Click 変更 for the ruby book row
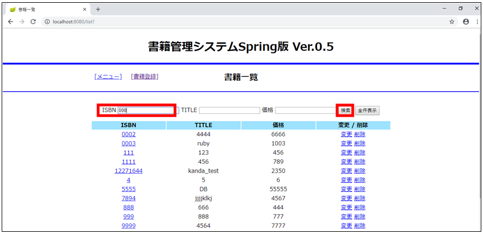Viewport: 483px width, 234px height. tap(346, 143)
